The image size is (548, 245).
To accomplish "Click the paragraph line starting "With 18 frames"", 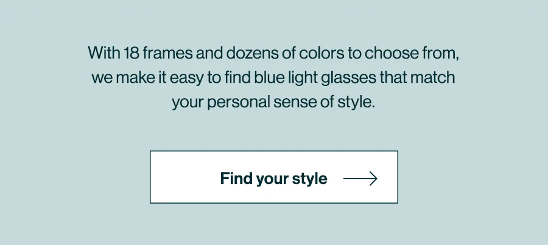I will click(273, 53).
